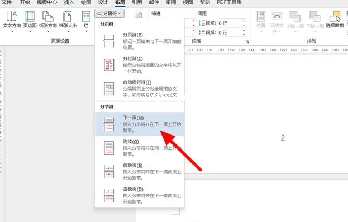
Task: Switch to the 视图 View tab
Action: click(x=188, y=2)
